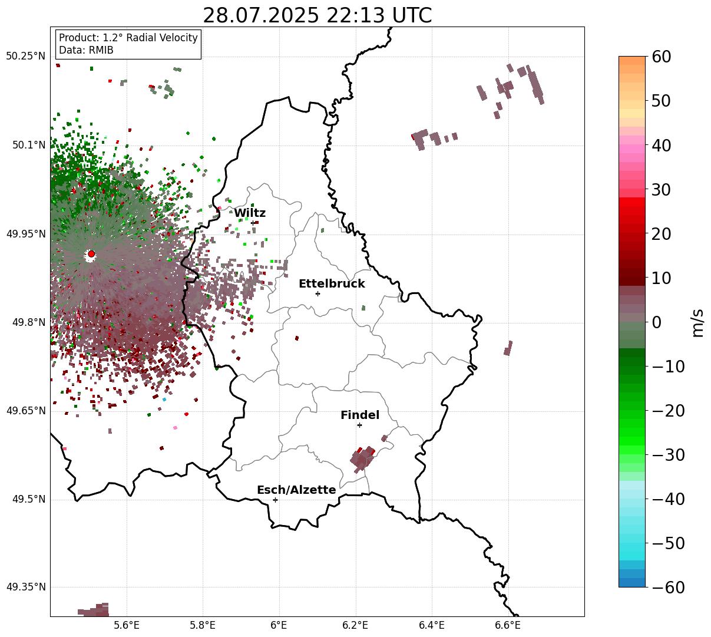Viewport: 711px width, 637px height.
Task: Click the echo patch near 6.6°E, 49.75°N
Action: tap(508, 348)
